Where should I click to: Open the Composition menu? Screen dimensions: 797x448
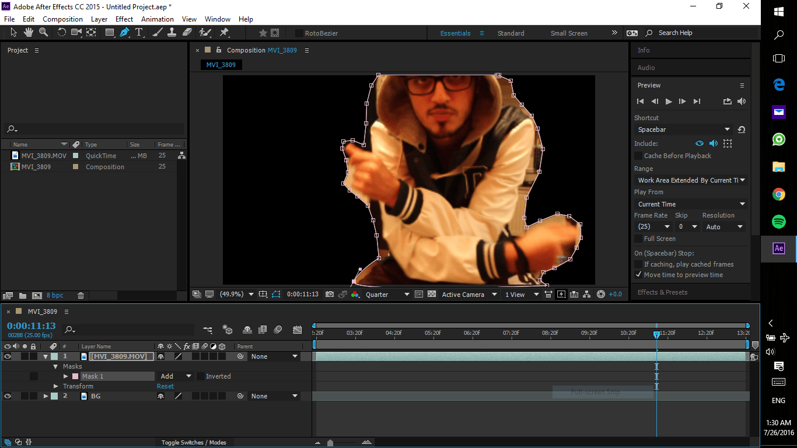click(62, 19)
